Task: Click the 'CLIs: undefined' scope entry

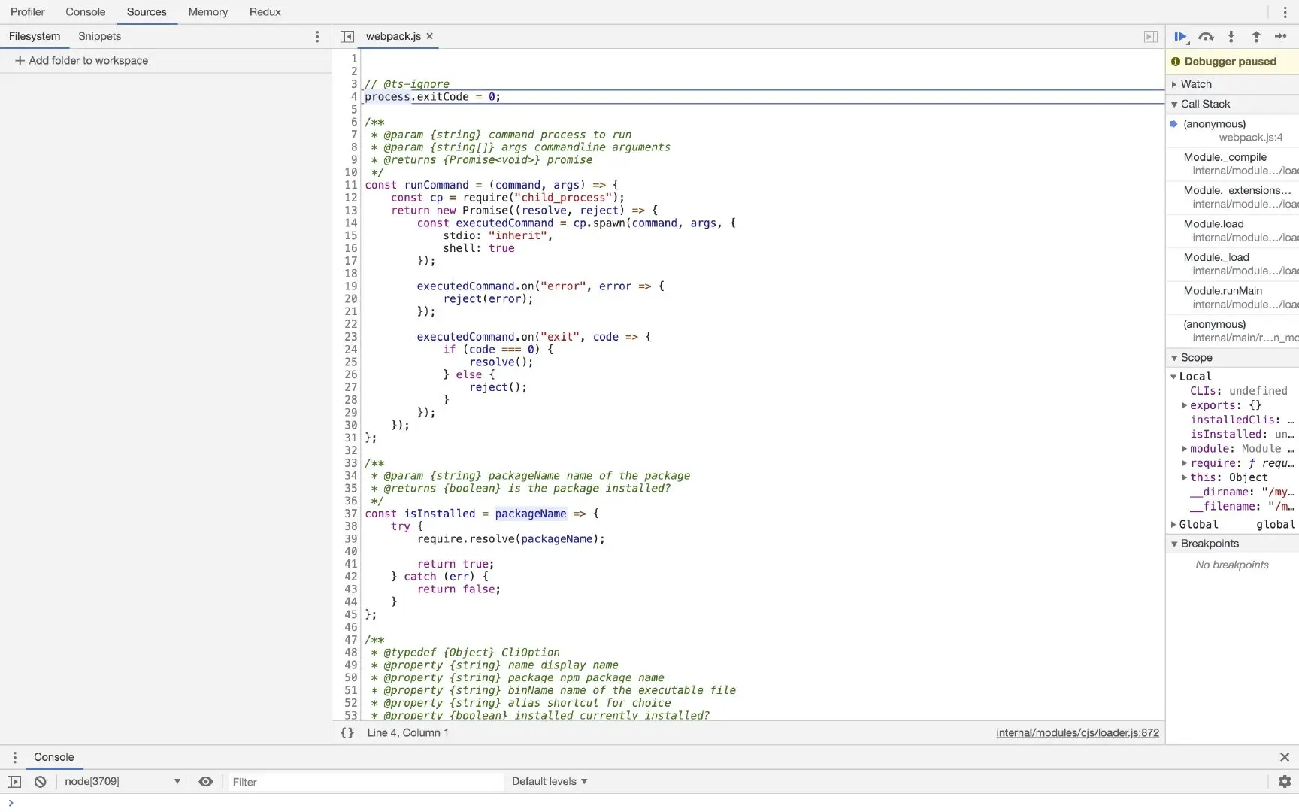Action: 1238,391
